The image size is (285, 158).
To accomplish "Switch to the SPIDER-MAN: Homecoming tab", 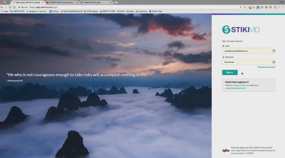I will [x=61, y=2].
